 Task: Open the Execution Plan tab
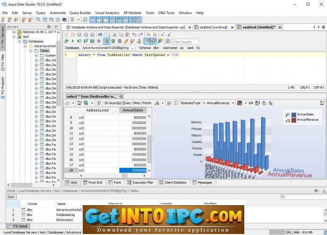click(x=140, y=183)
